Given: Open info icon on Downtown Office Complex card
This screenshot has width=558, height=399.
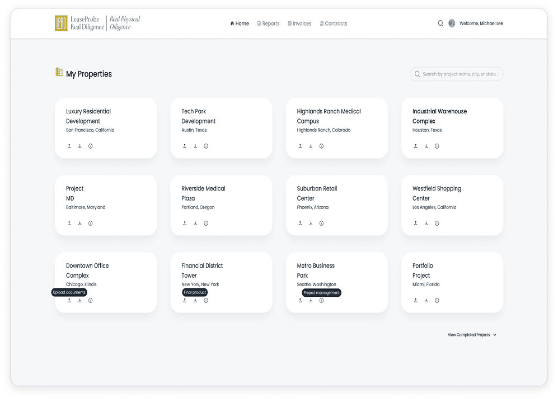Looking at the screenshot, I should tap(91, 300).
